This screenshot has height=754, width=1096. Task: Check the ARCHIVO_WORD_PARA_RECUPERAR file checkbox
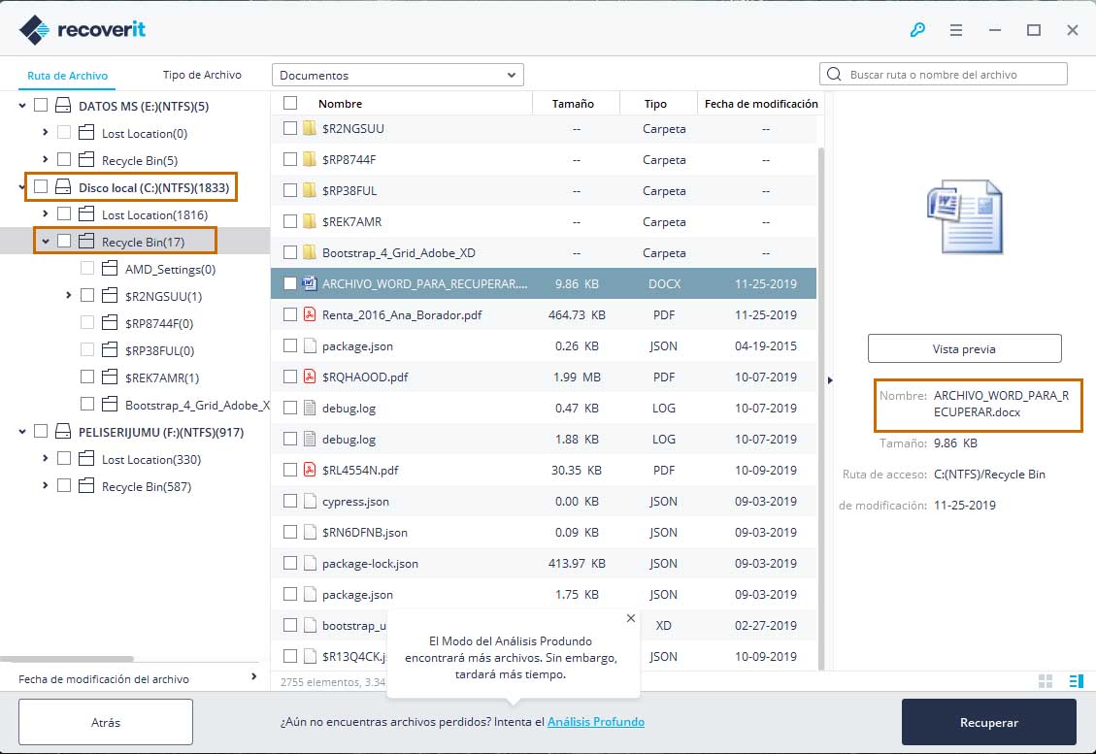290,283
